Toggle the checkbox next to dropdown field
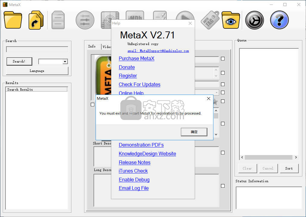Image resolution: width=306 pixels, height=217 pixels. (x=223, y=92)
